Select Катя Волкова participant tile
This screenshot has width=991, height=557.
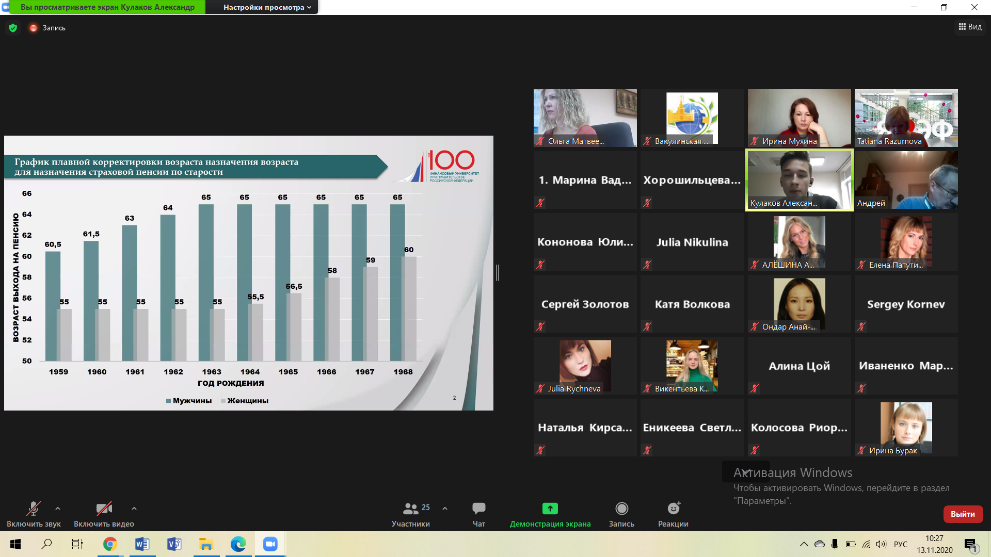[692, 304]
